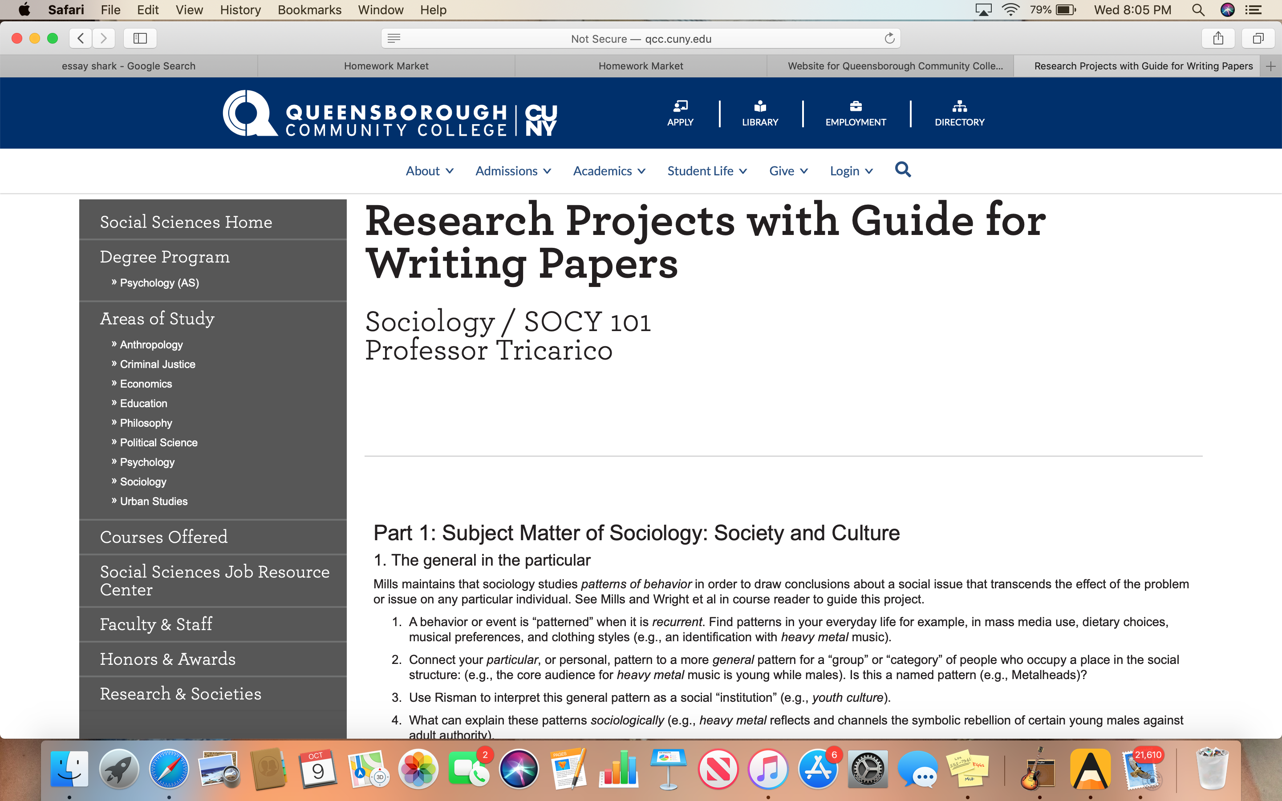Open Pages from the dock
The image size is (1282, 801).
(568, 769)
